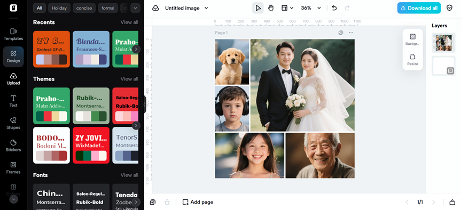View all Fonts

(x=129, y=175)
